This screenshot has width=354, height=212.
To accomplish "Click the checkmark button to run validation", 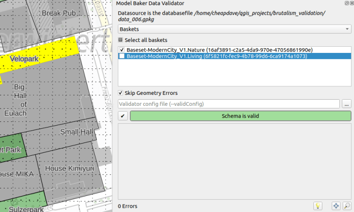I will pos(123,116).
